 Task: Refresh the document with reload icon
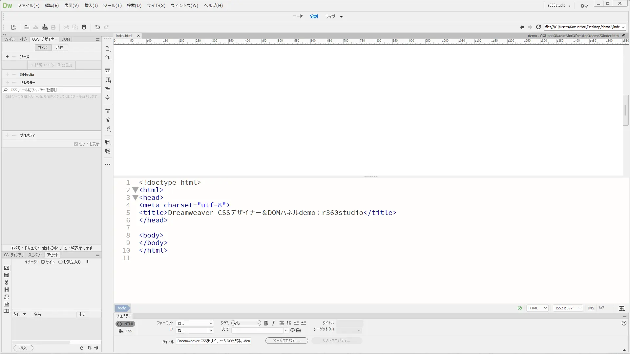(x=538, y=27)
